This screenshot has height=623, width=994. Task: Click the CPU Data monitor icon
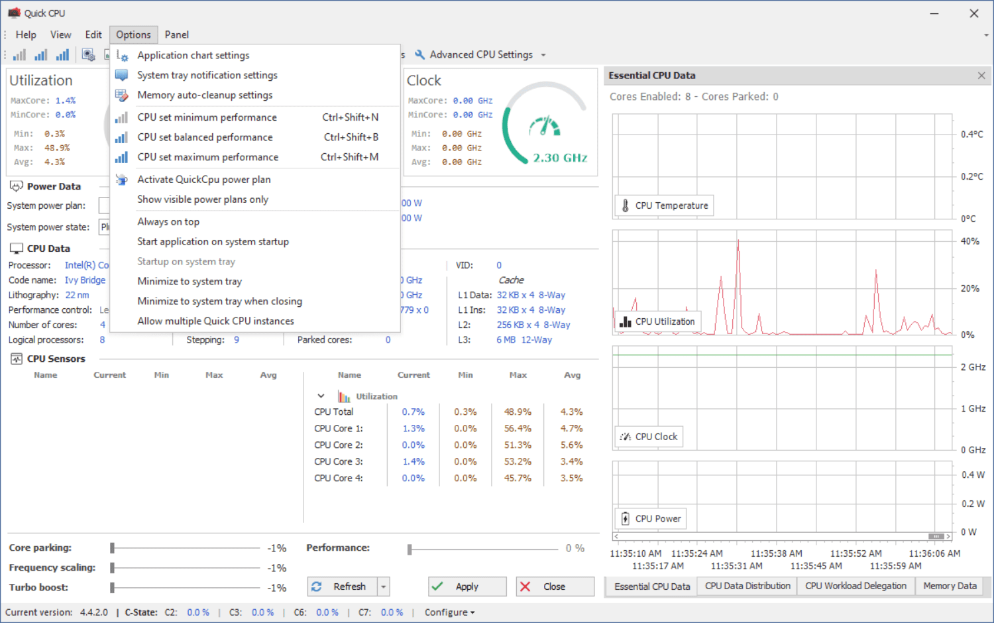(x=17, y=249)
